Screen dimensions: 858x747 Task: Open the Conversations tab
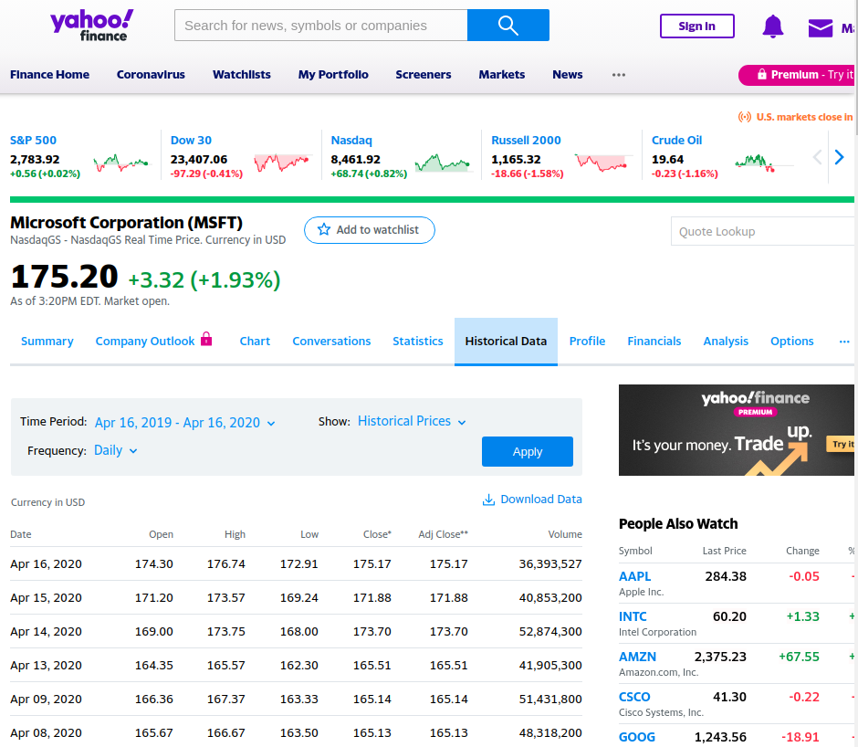tap(331, 342)
